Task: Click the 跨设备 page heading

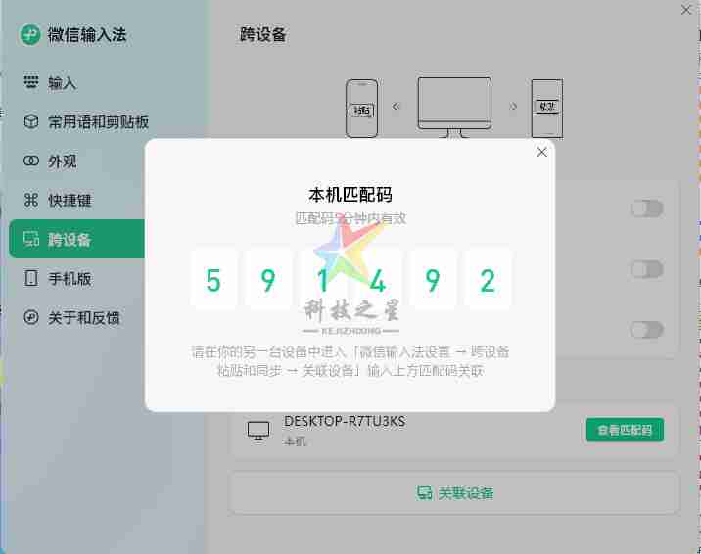Action: 263,35
